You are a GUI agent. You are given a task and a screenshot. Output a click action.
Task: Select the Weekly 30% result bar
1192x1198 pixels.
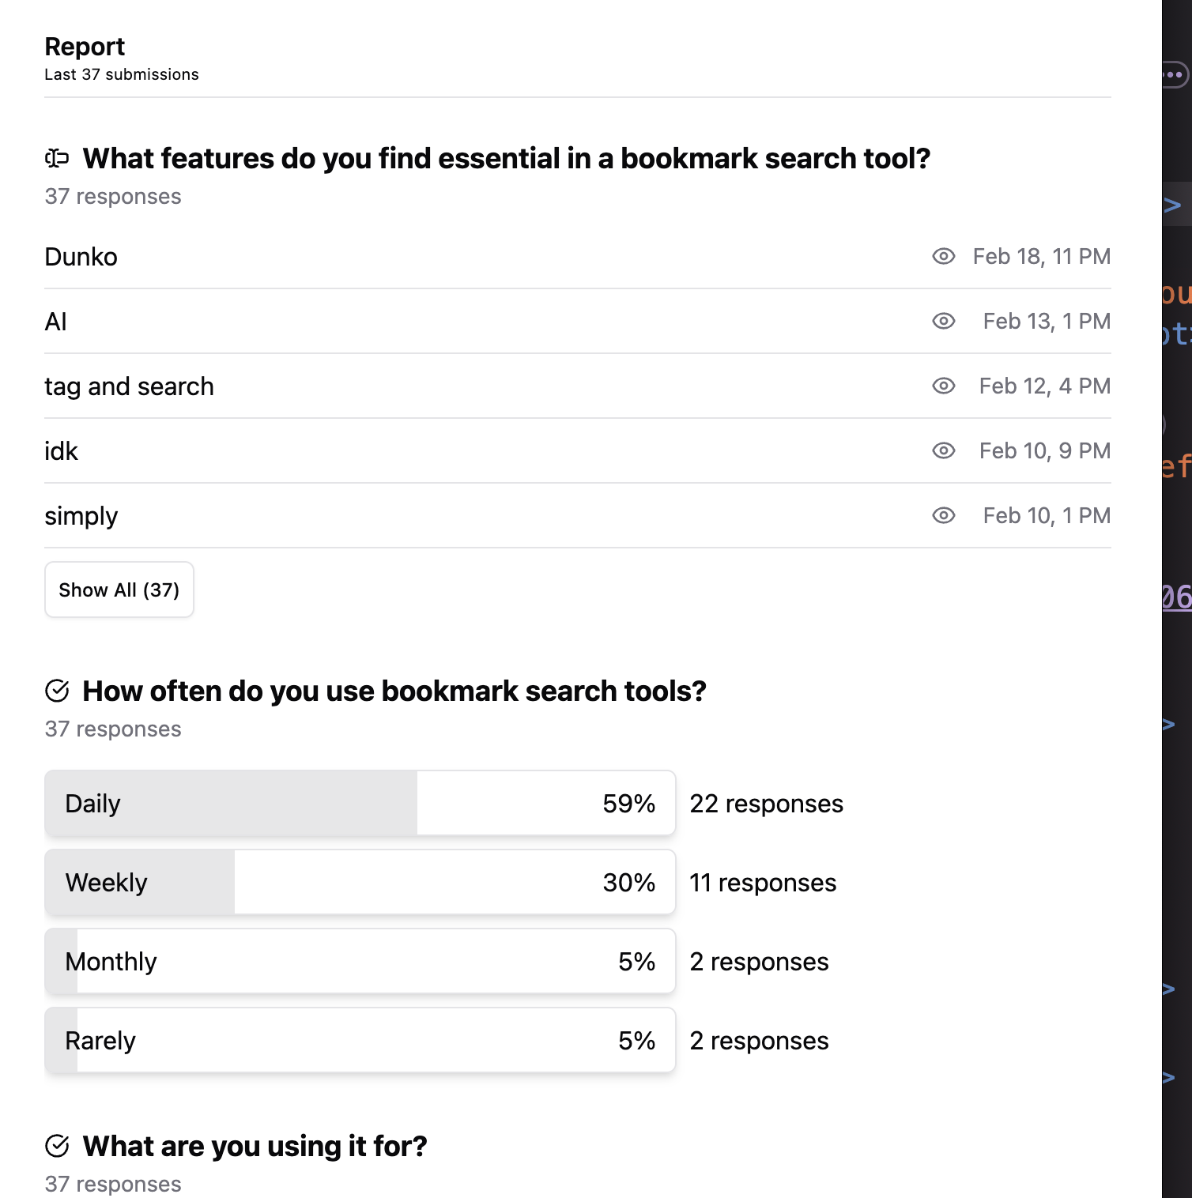pos(360,882)
